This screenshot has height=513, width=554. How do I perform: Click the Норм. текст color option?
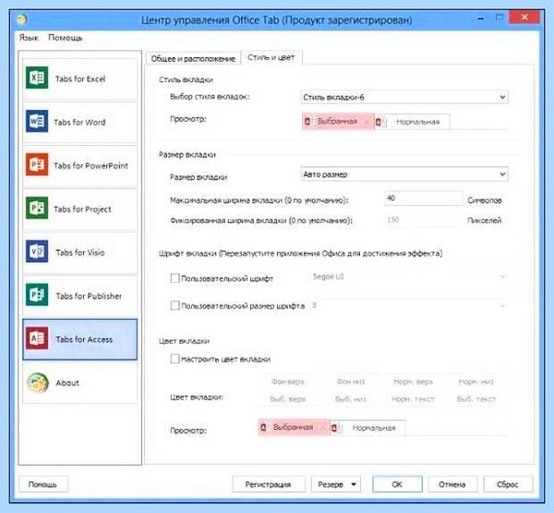(413, 399)
